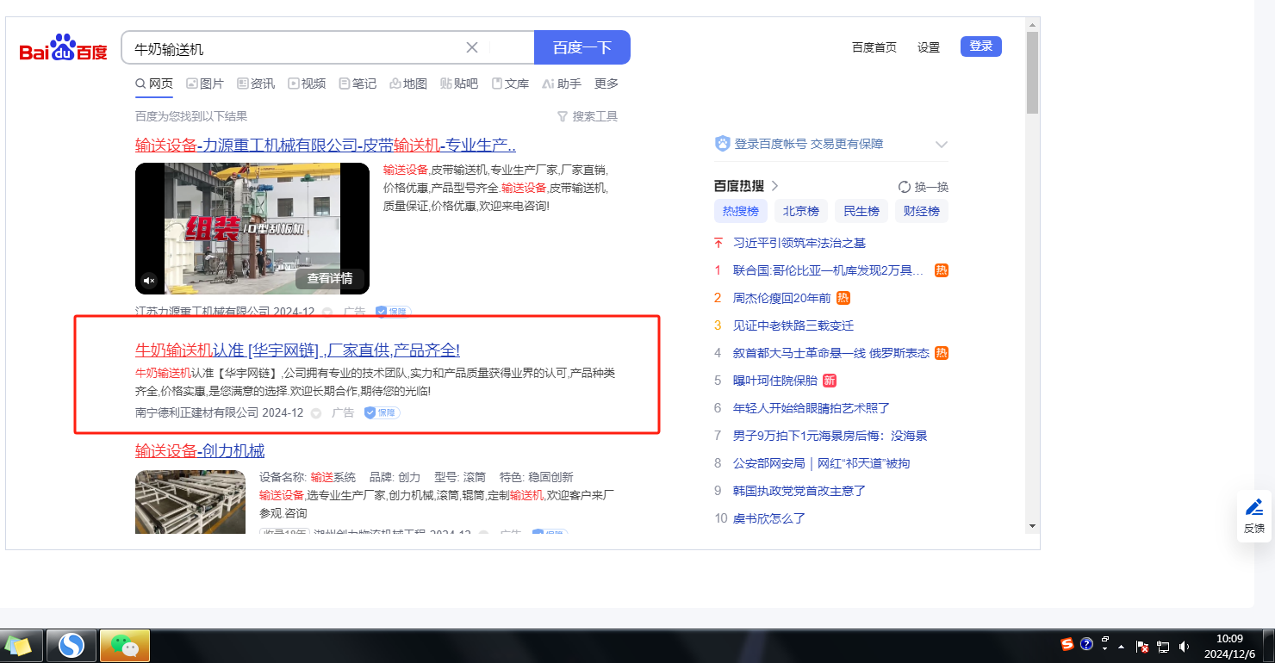Viewport: 1275px width, 663px height.
Task: Select the 热搜榜 tab
Action: pyautogui.click(x=741, y=211)
